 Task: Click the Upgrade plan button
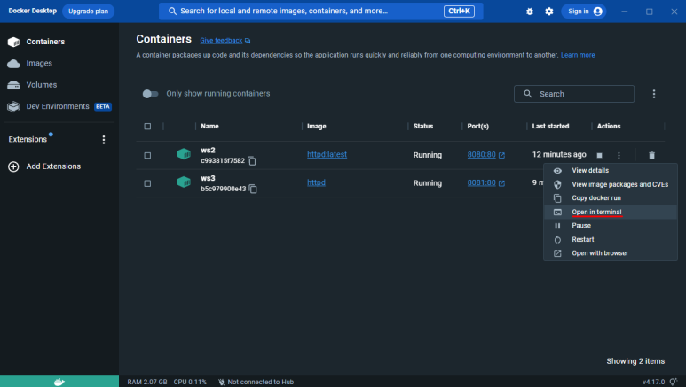(x=89, y=11)
